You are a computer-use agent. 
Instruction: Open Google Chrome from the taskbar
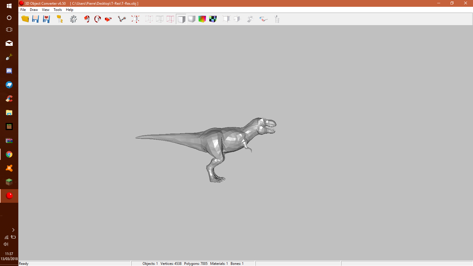pyautogui.click(x=9, y=154)
